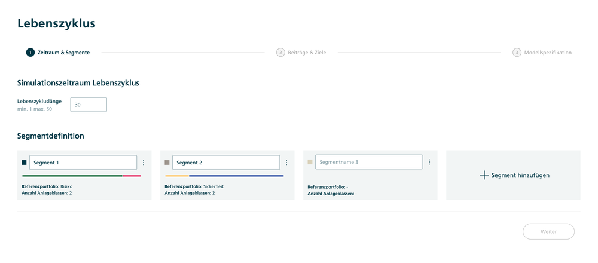This screenshot has height=263, width=598.
Task: Go to the Beiträge & Ziele step
Action: pos(307,53)
